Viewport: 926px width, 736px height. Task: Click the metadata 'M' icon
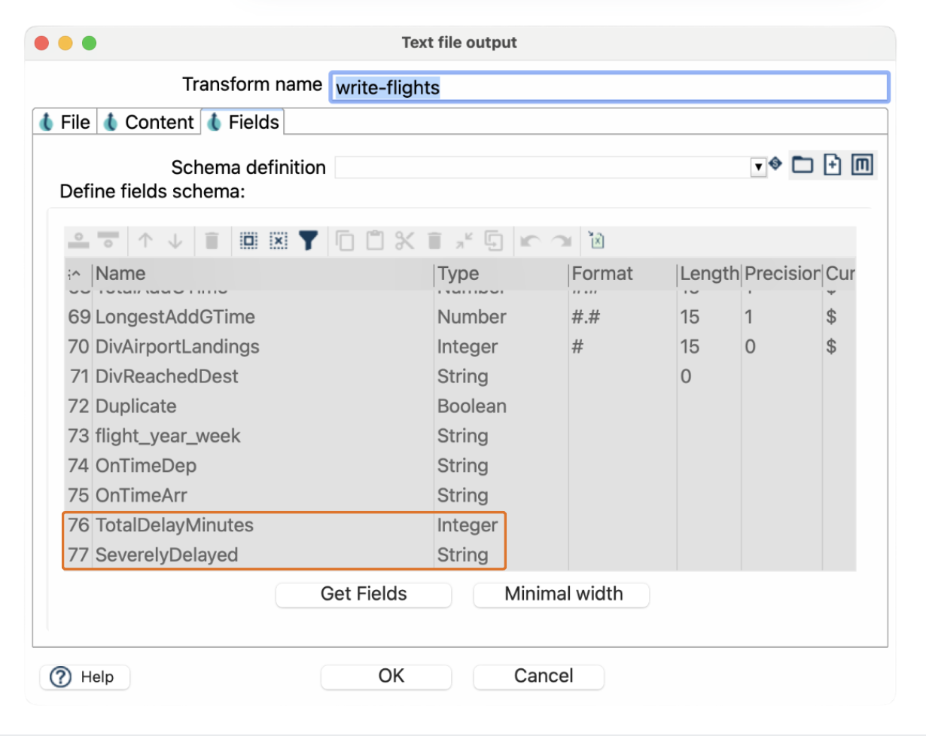[862, 166]
